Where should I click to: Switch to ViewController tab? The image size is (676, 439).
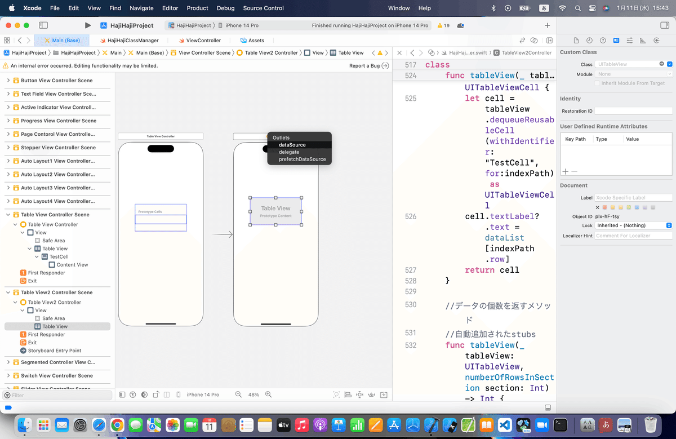point(199,41)
